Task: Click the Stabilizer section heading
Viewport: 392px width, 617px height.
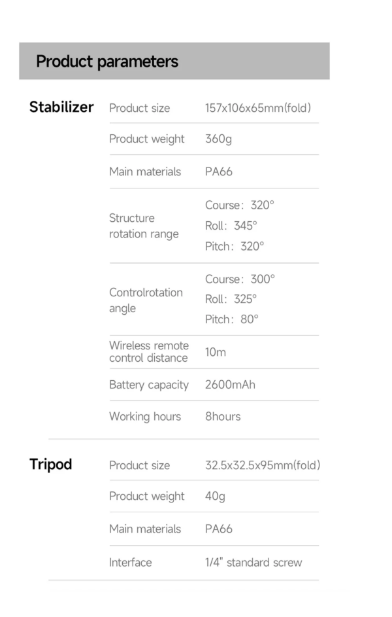Action: 61,107
